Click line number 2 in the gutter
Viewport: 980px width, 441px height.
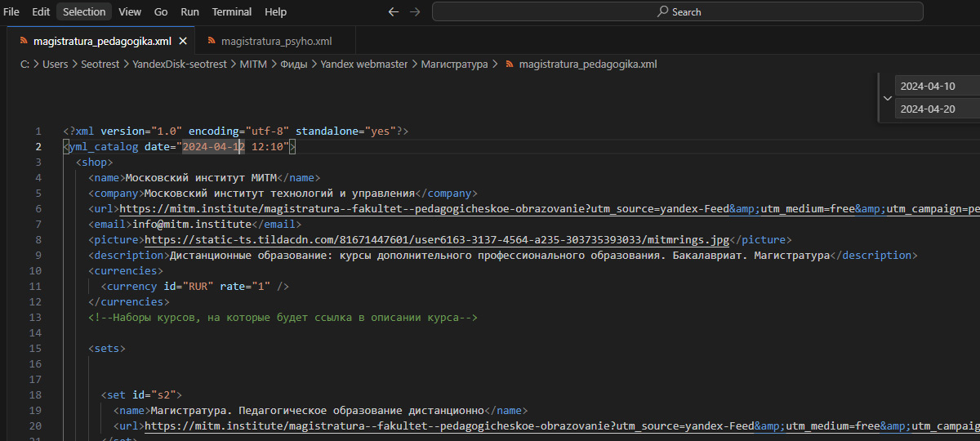[x=38, y=146]
